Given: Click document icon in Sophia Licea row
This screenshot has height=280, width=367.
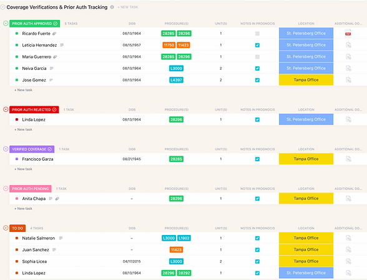Looking at the screenshot, I should [348, 261].
